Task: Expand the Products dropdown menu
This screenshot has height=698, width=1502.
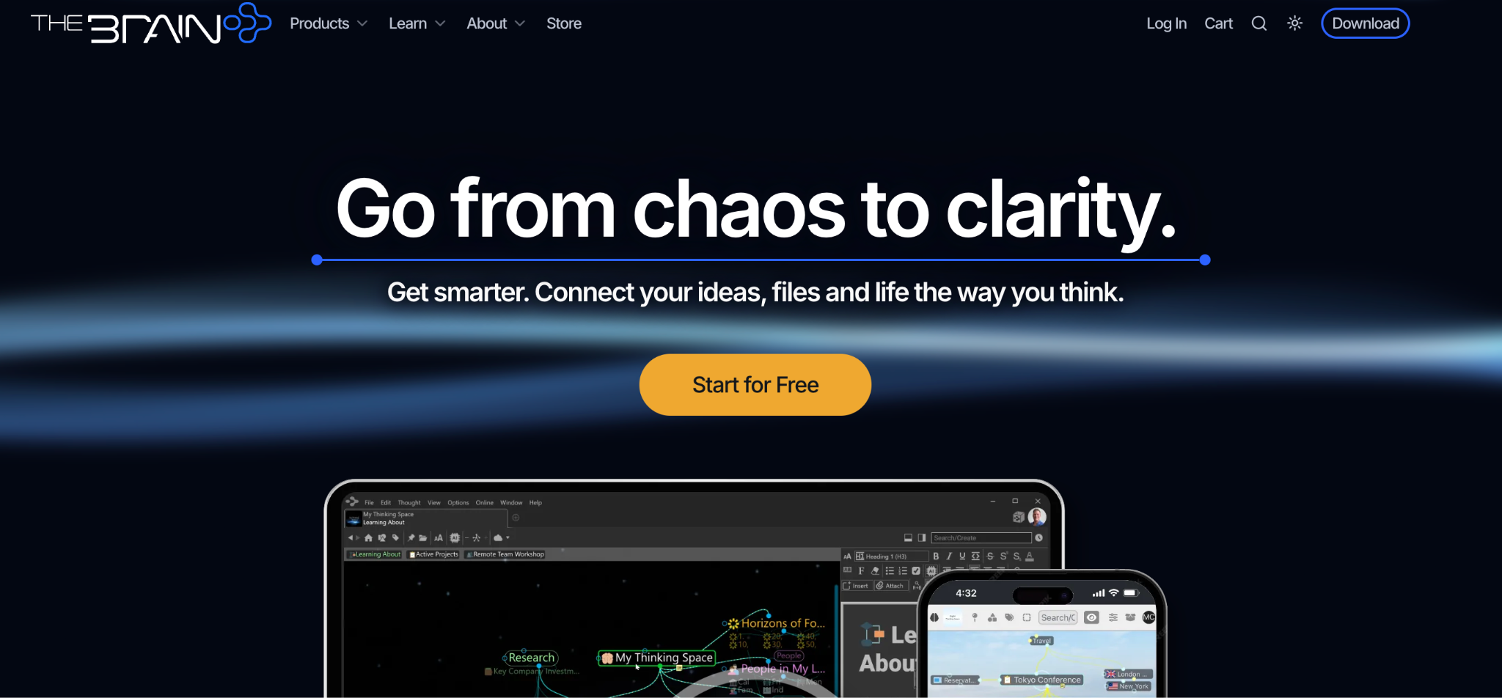Action: coord(328,23)
